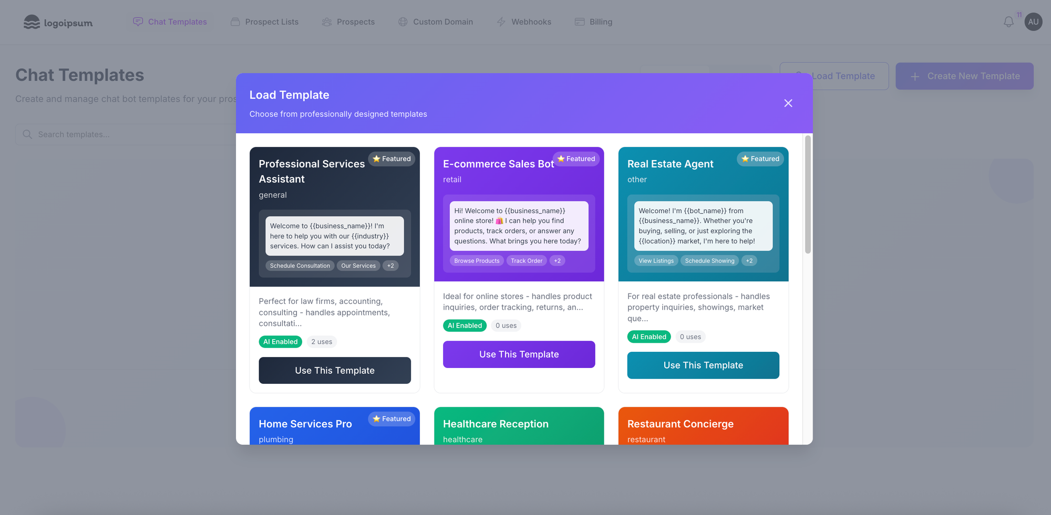
Task: Expand the +2 chip on the E-commerce preview
Action: pyautogui.click(x=557, y=261)
